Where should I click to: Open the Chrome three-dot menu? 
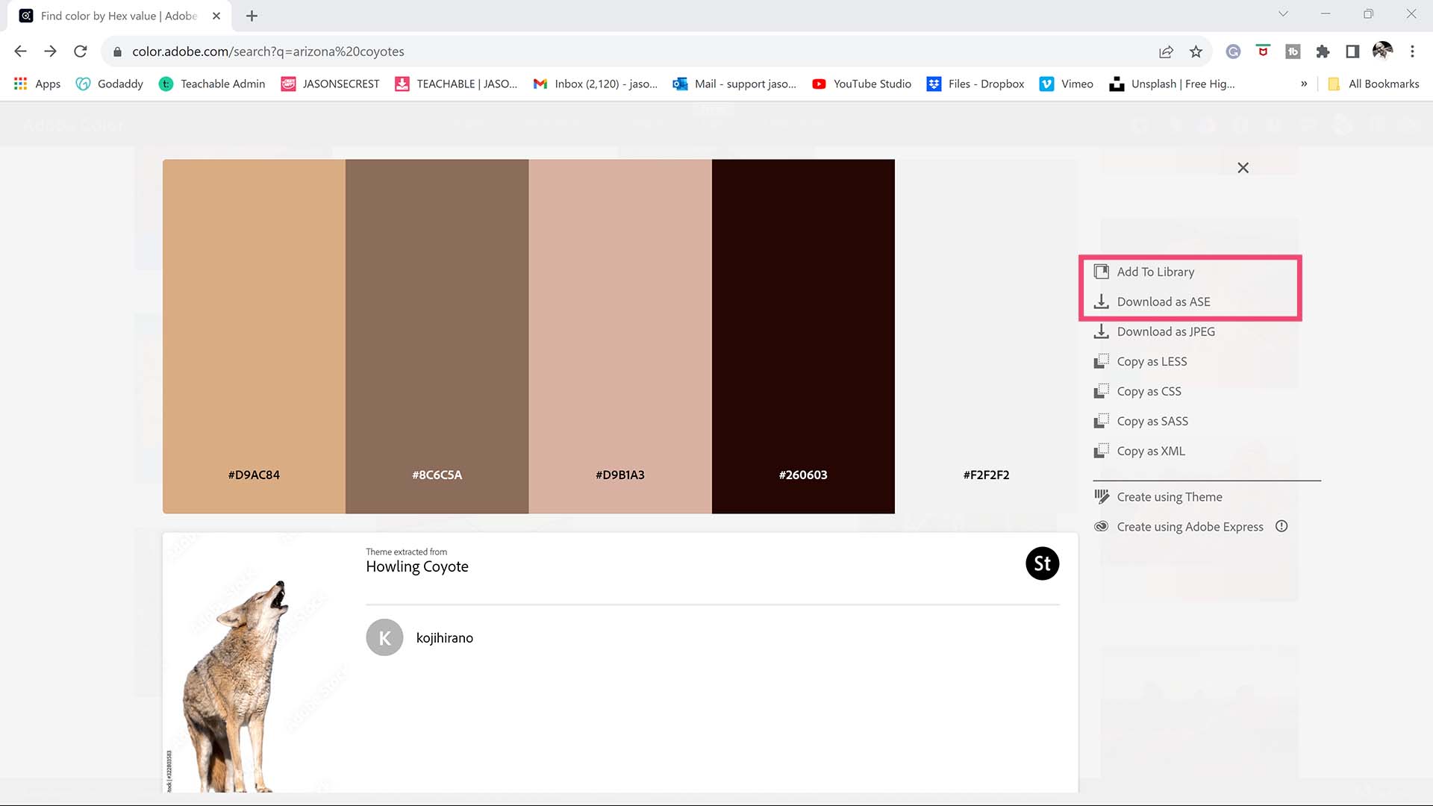[1412, 51]
